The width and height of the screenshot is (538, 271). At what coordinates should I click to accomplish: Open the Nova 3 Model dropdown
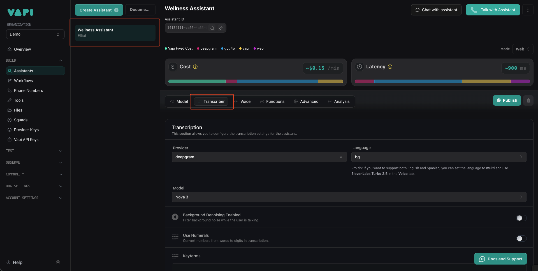[349, 197]
